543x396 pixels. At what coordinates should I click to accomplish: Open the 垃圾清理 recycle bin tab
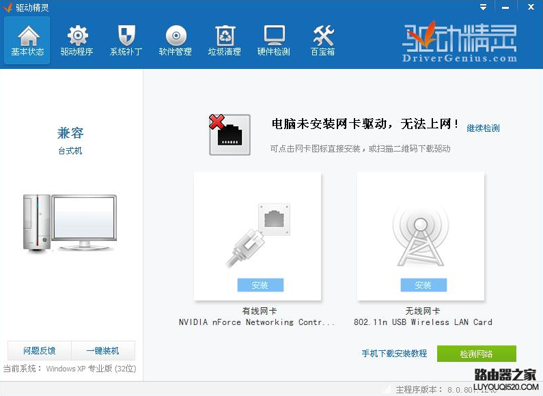(225, 40)
